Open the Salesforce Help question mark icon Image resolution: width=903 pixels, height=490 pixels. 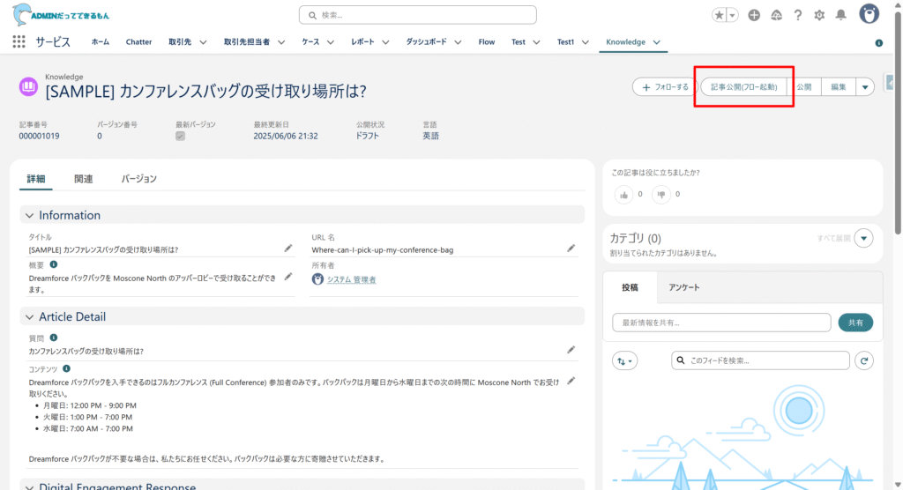click(x=797, y=16)
